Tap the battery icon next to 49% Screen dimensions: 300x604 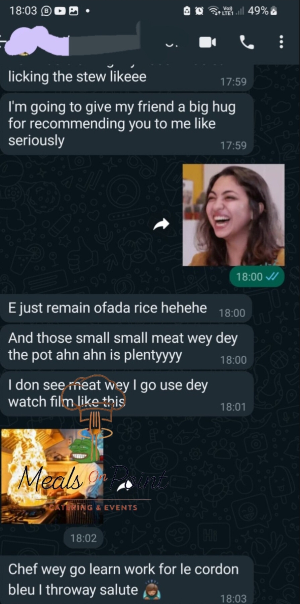click(274, 11)
